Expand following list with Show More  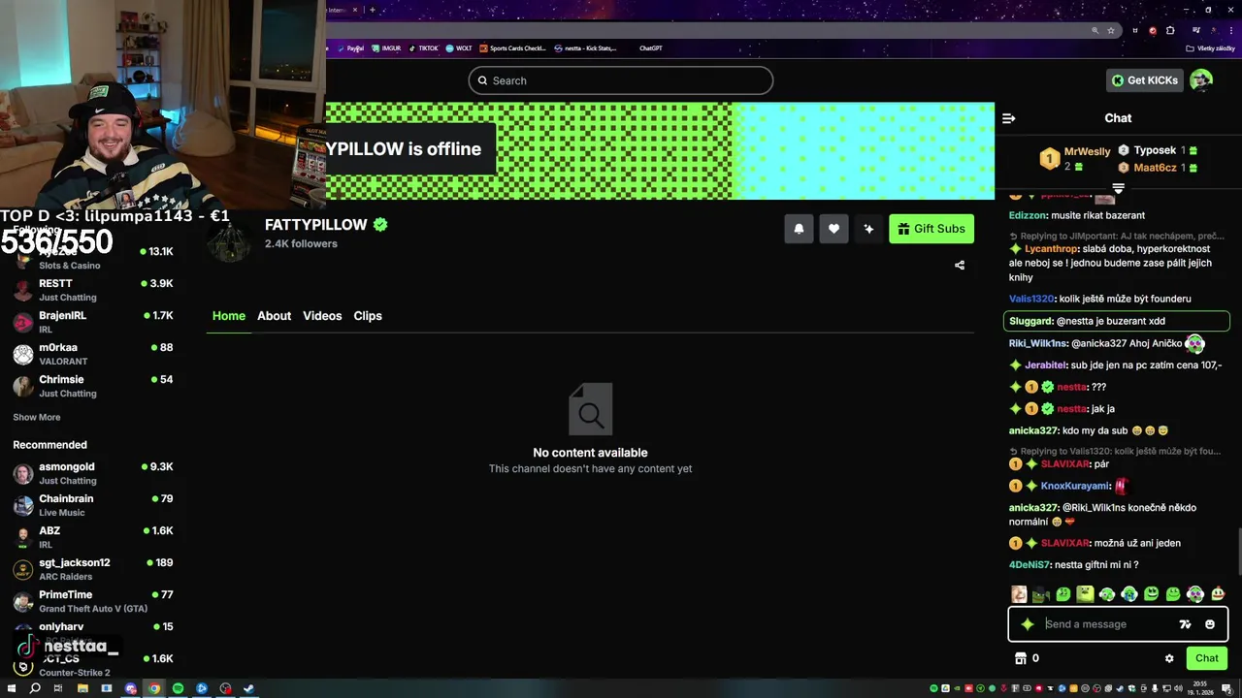37,417
